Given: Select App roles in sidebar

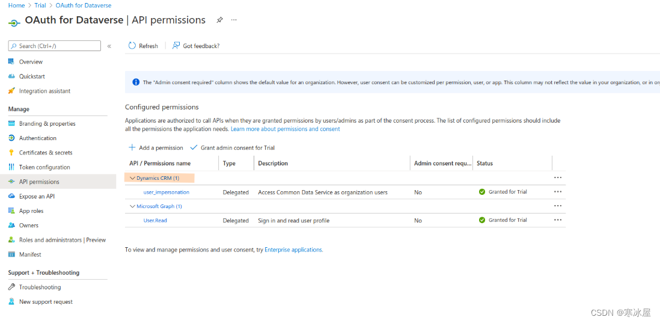Looking at the screenshot, I should (31, 211).
